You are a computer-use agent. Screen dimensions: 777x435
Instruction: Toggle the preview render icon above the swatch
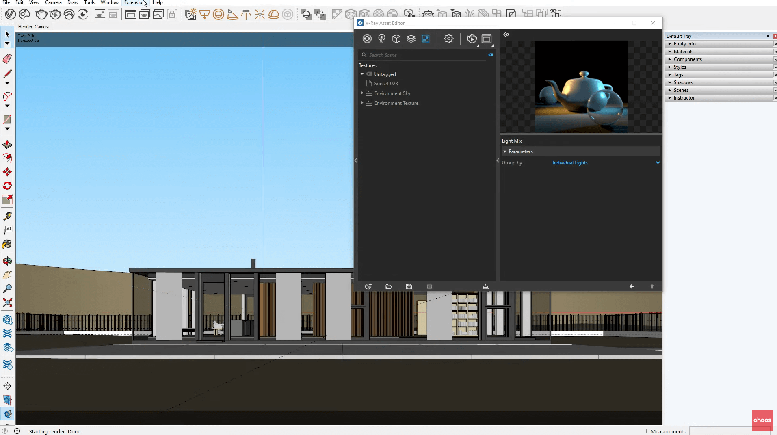tap(506, 35)
